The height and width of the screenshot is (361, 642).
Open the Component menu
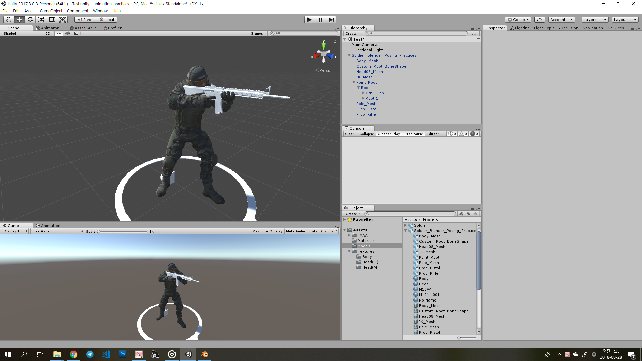coord(78,11)
